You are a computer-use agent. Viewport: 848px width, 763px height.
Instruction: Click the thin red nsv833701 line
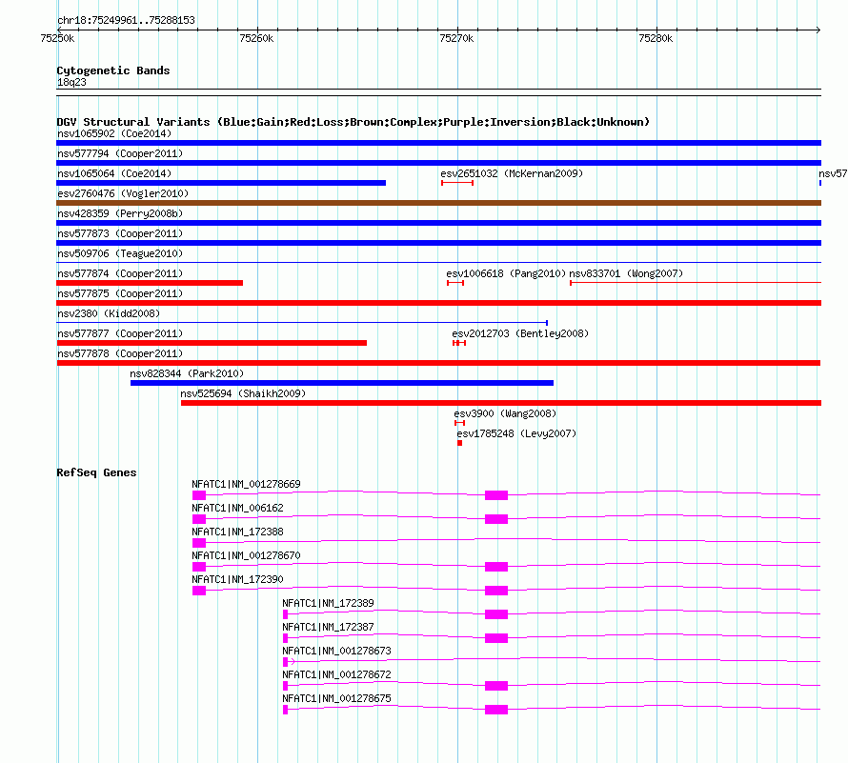(x=696, y=282)
